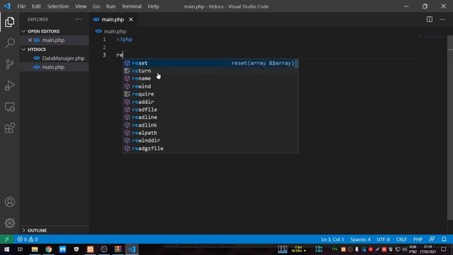Open the Accounts menu icon
The height and width of the screenshot is (255, 453).
[9, 202]
